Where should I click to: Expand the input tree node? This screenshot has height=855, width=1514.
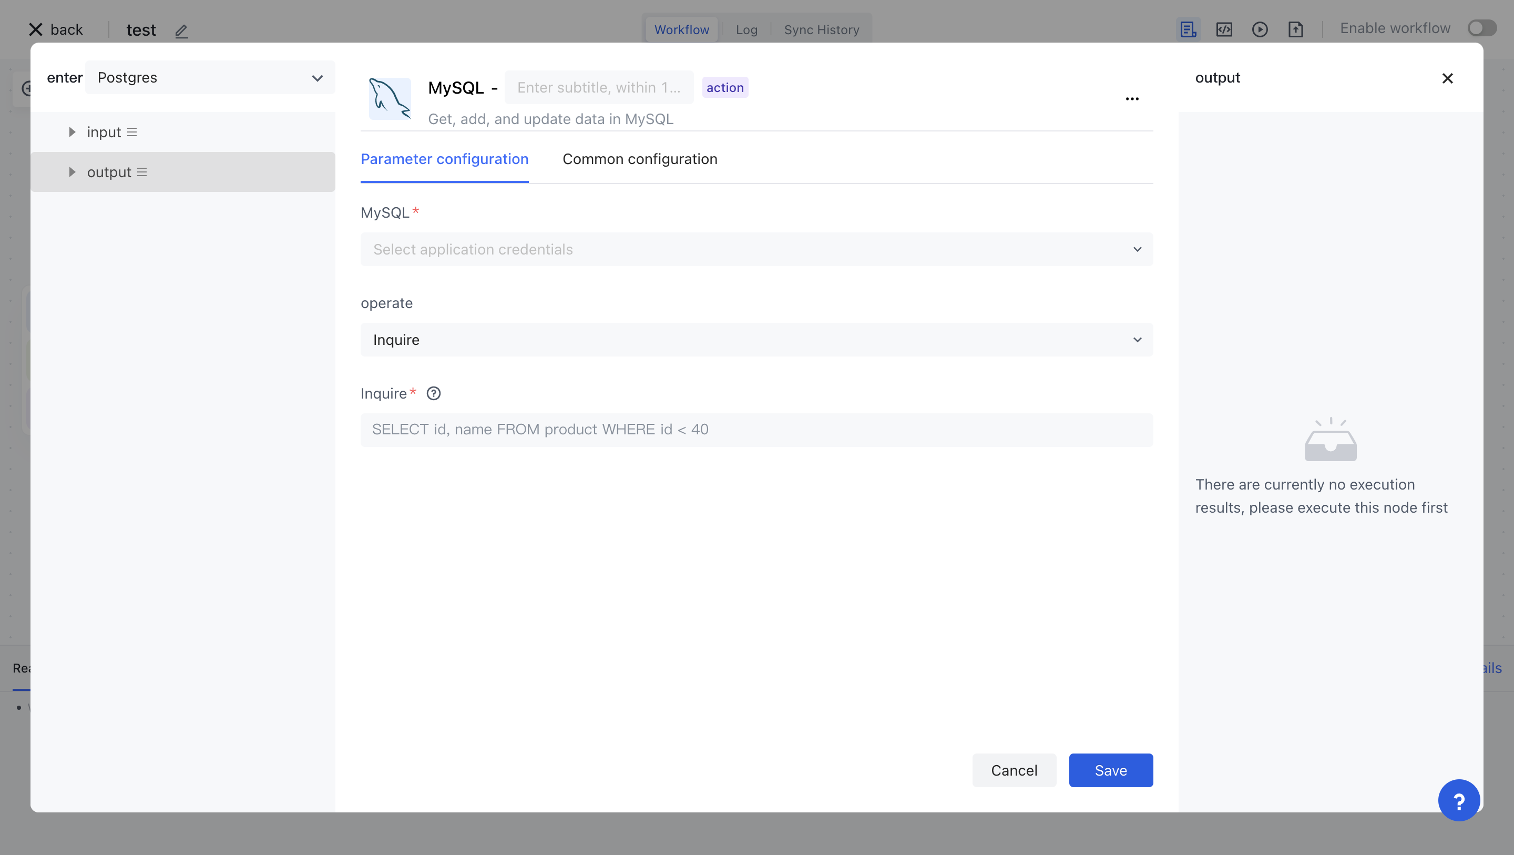tap(71, 133)
